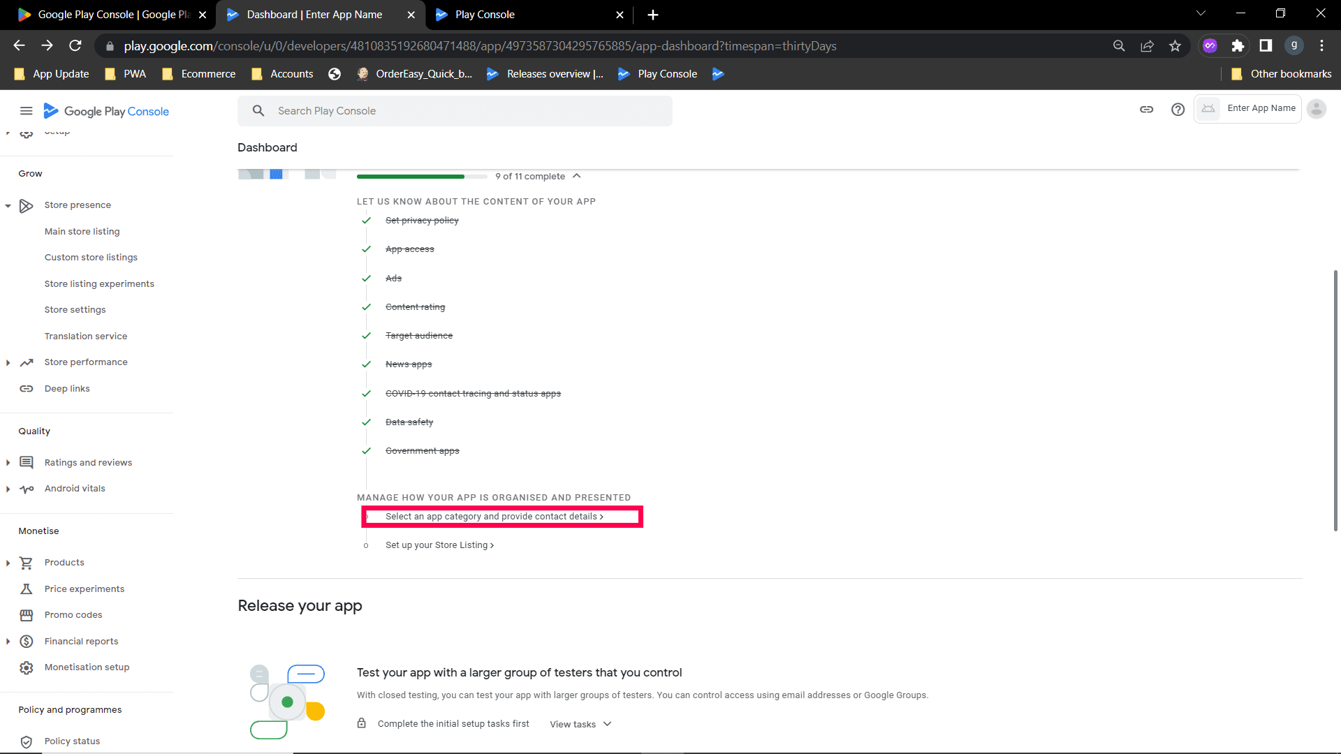
Task: Click Select an app category link
Action: [494, 517]
